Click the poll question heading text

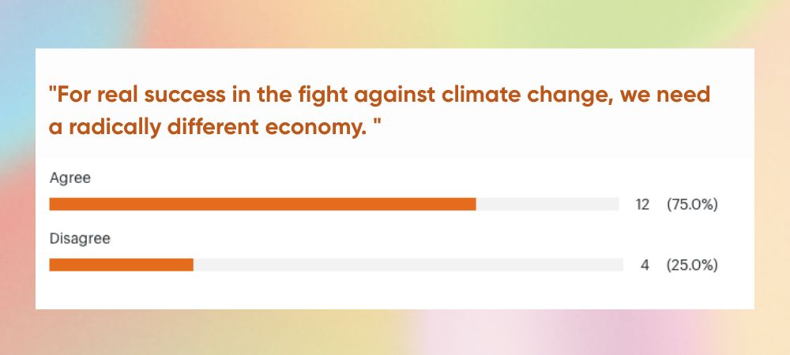[379, 112]
